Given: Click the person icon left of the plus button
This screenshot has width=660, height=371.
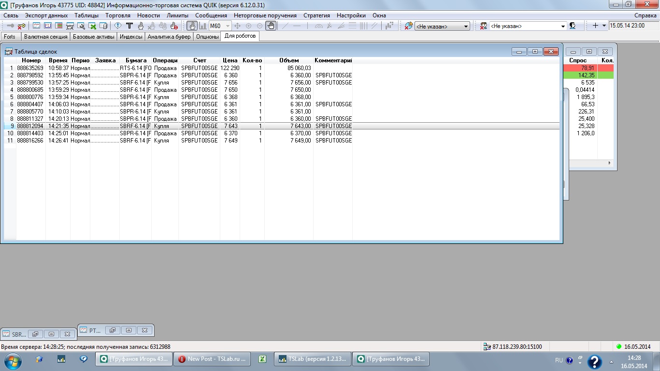Looking at the screenshot, I should tap(573, 26).
